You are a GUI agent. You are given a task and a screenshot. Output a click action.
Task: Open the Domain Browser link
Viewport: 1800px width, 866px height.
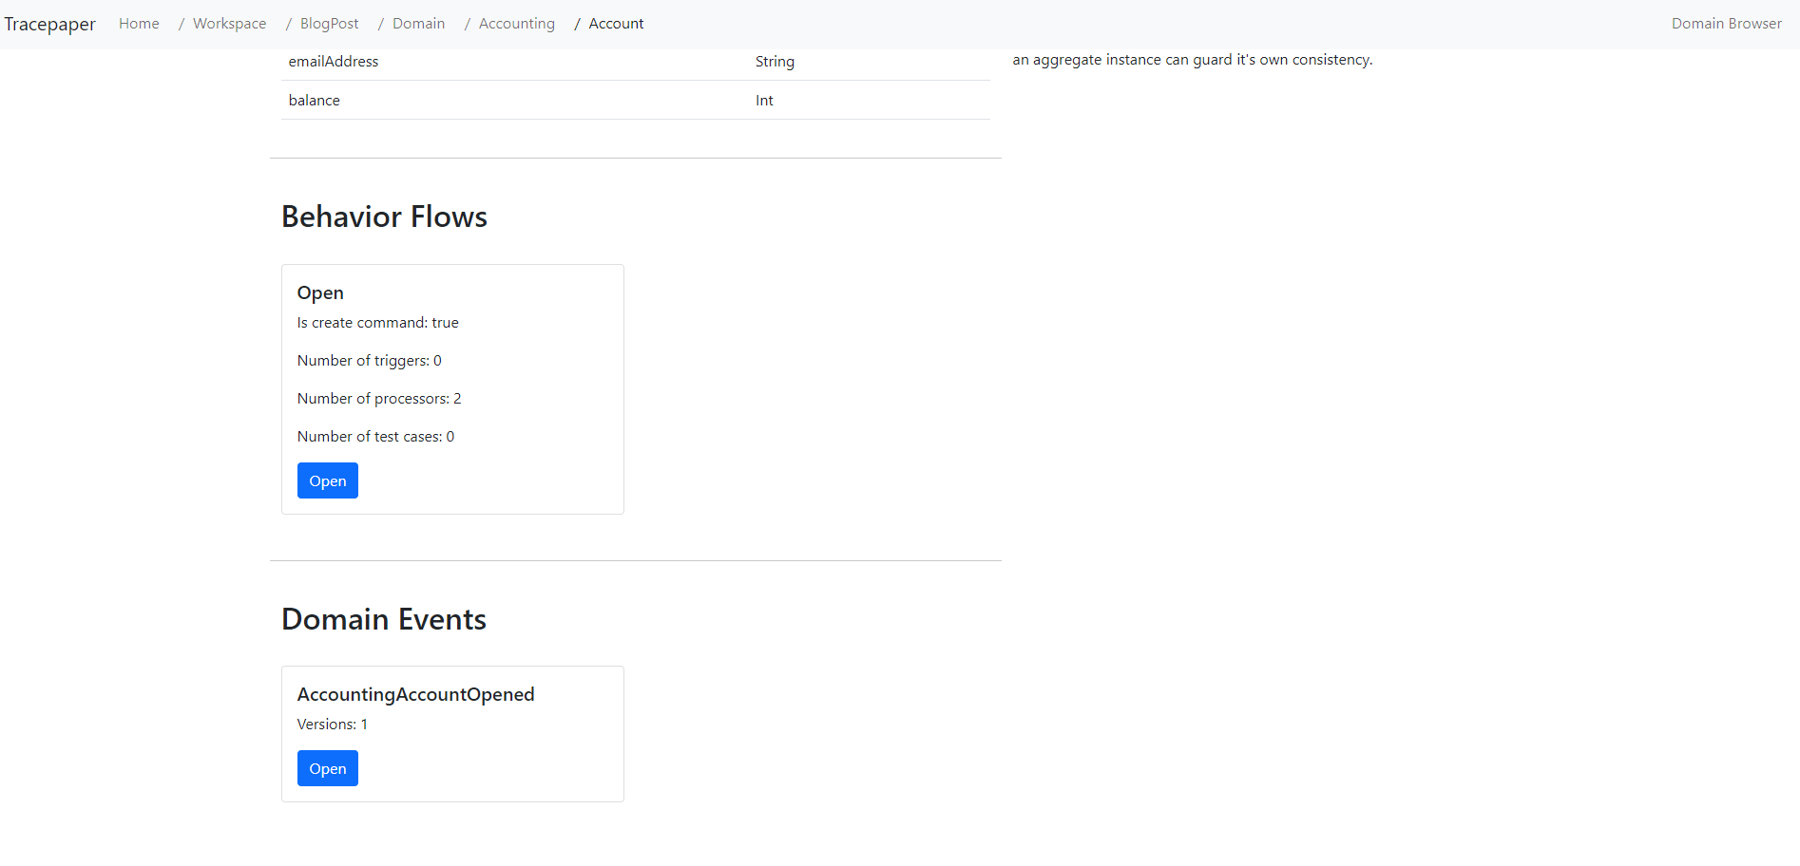point(1727,24)
